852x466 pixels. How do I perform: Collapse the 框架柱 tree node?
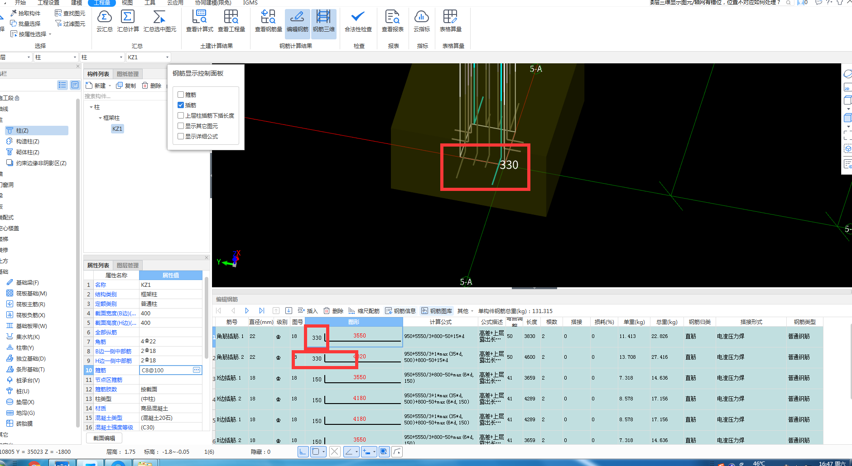coord(100,118)
